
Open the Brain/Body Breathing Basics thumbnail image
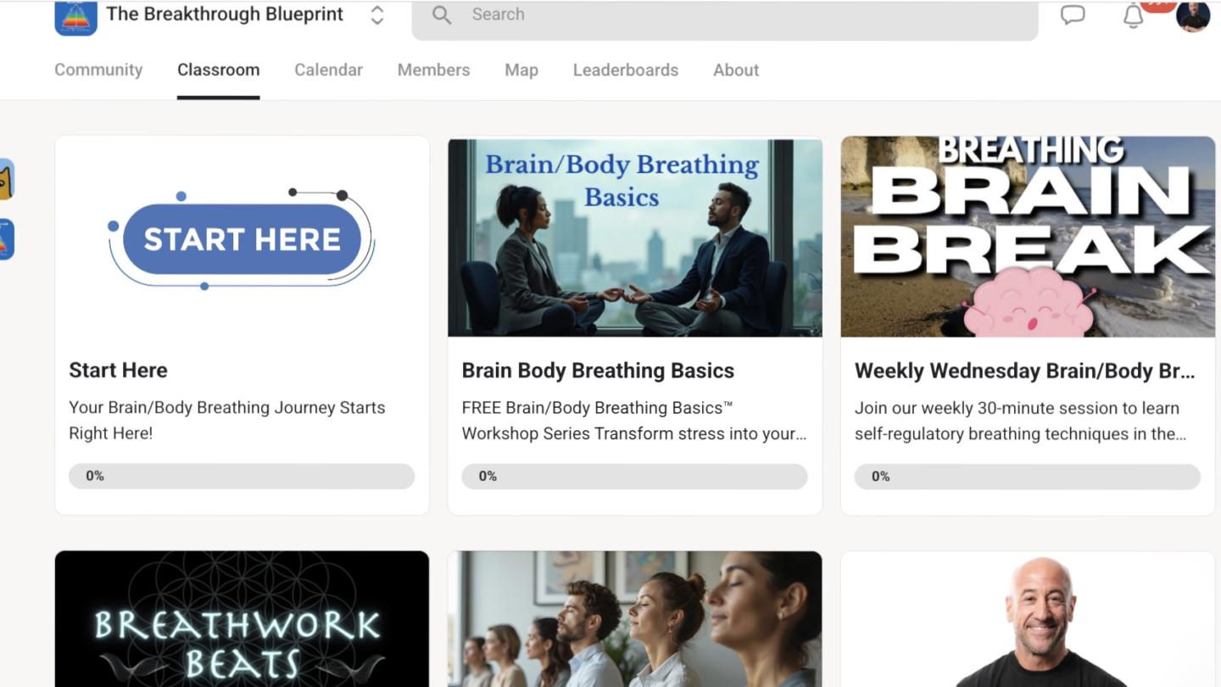[x=635, y=237]
